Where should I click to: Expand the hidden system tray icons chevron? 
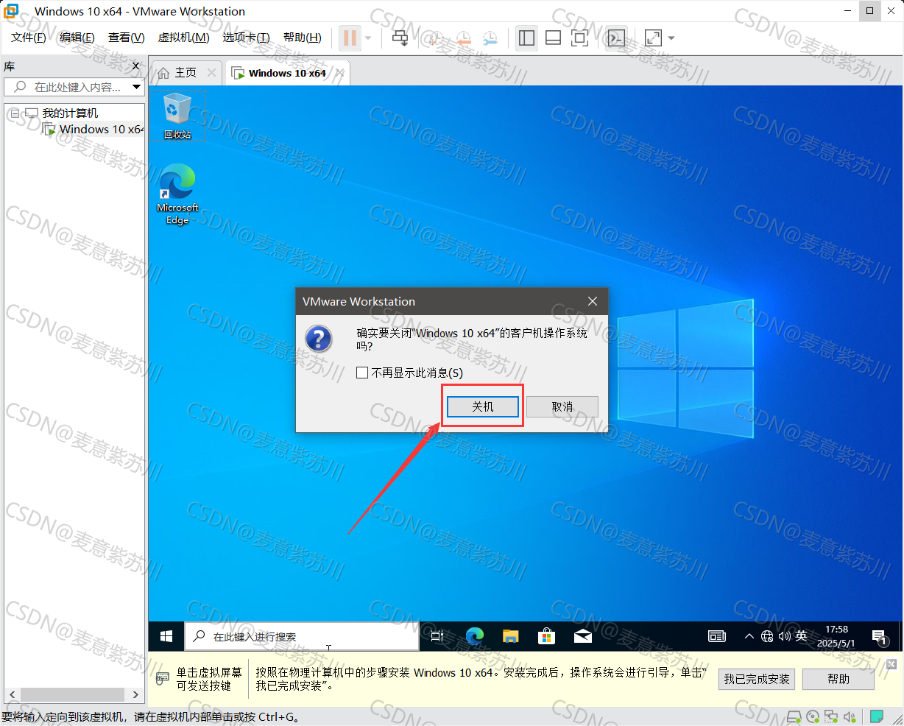[x=749, y=636]
